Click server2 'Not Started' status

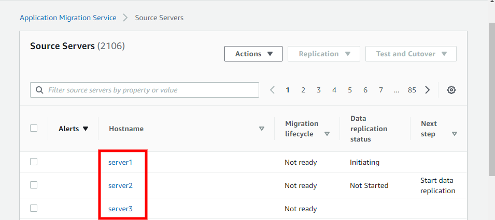point(369,186)
